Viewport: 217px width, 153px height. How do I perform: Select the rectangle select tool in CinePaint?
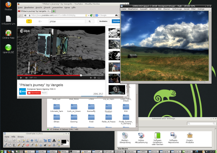click(x=5, y=141)
